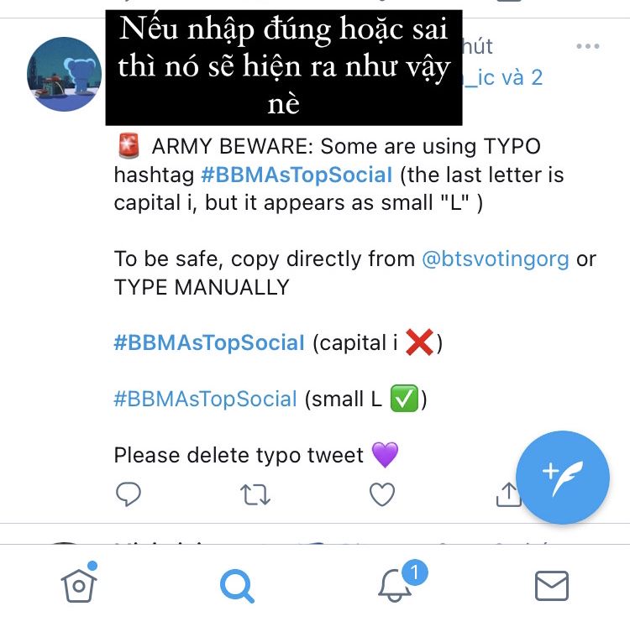630x627 pixels.
Task: Open the reply comment icon
Action: point(129,494)
